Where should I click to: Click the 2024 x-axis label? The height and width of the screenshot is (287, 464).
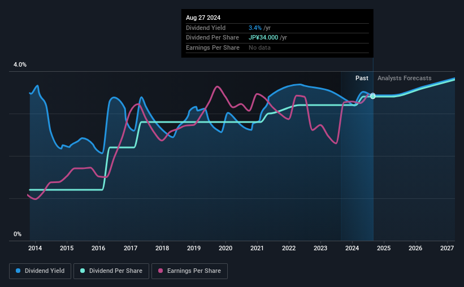click(x=352, y=248)
